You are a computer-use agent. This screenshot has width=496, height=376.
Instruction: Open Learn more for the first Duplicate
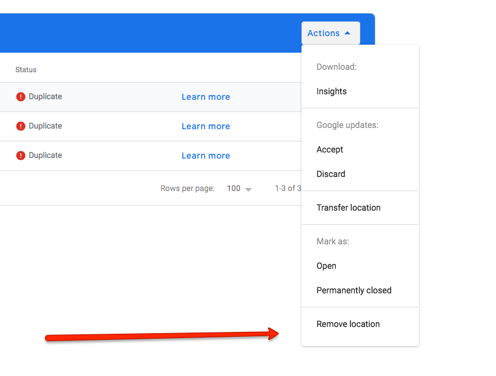[x=205, y=97]
